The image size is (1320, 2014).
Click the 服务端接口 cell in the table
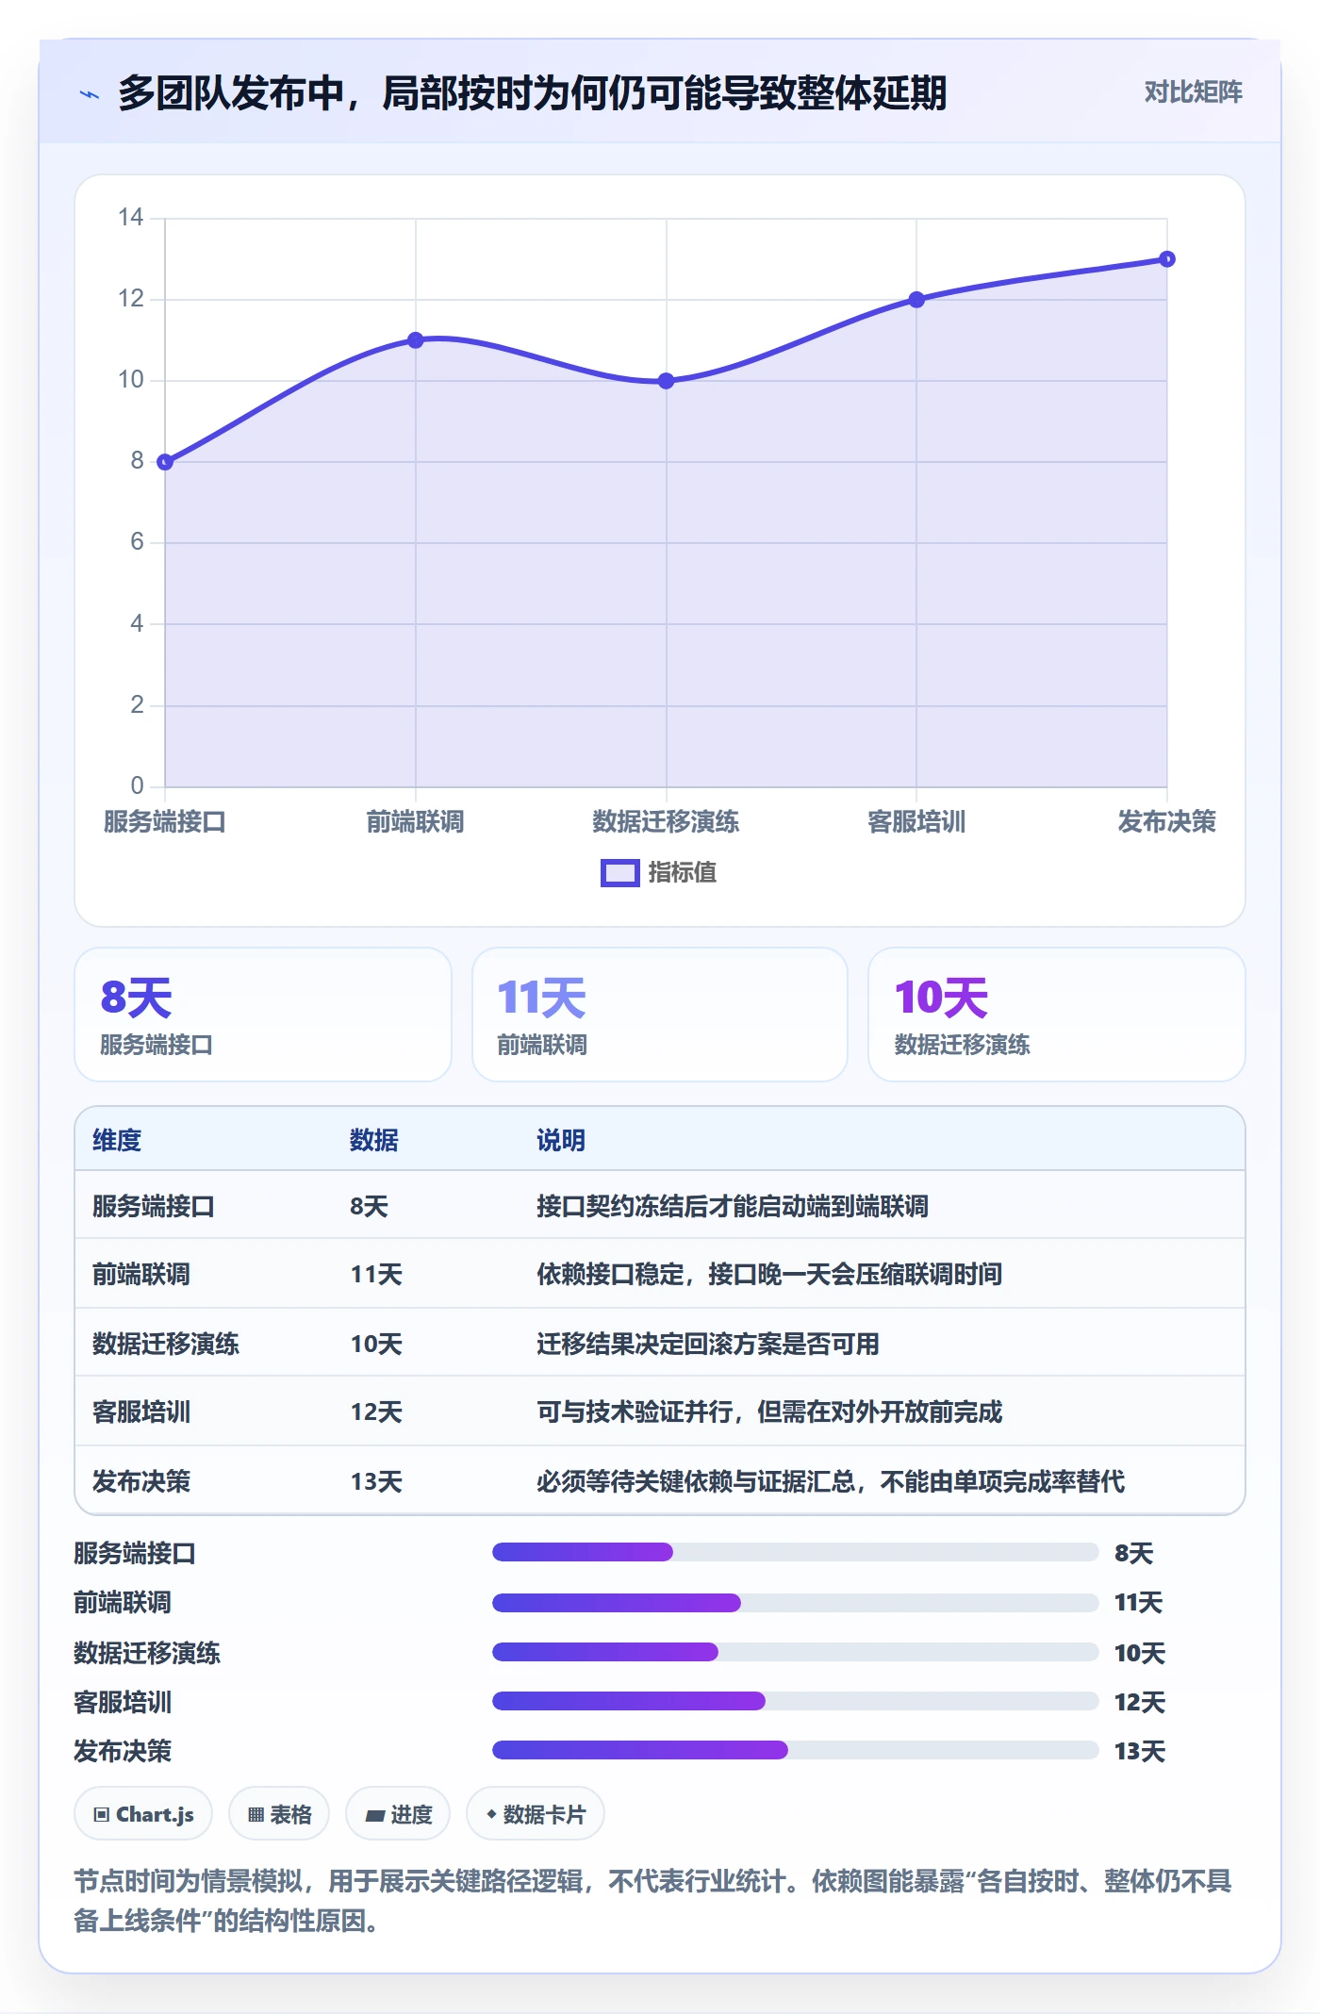(154, 1206)
